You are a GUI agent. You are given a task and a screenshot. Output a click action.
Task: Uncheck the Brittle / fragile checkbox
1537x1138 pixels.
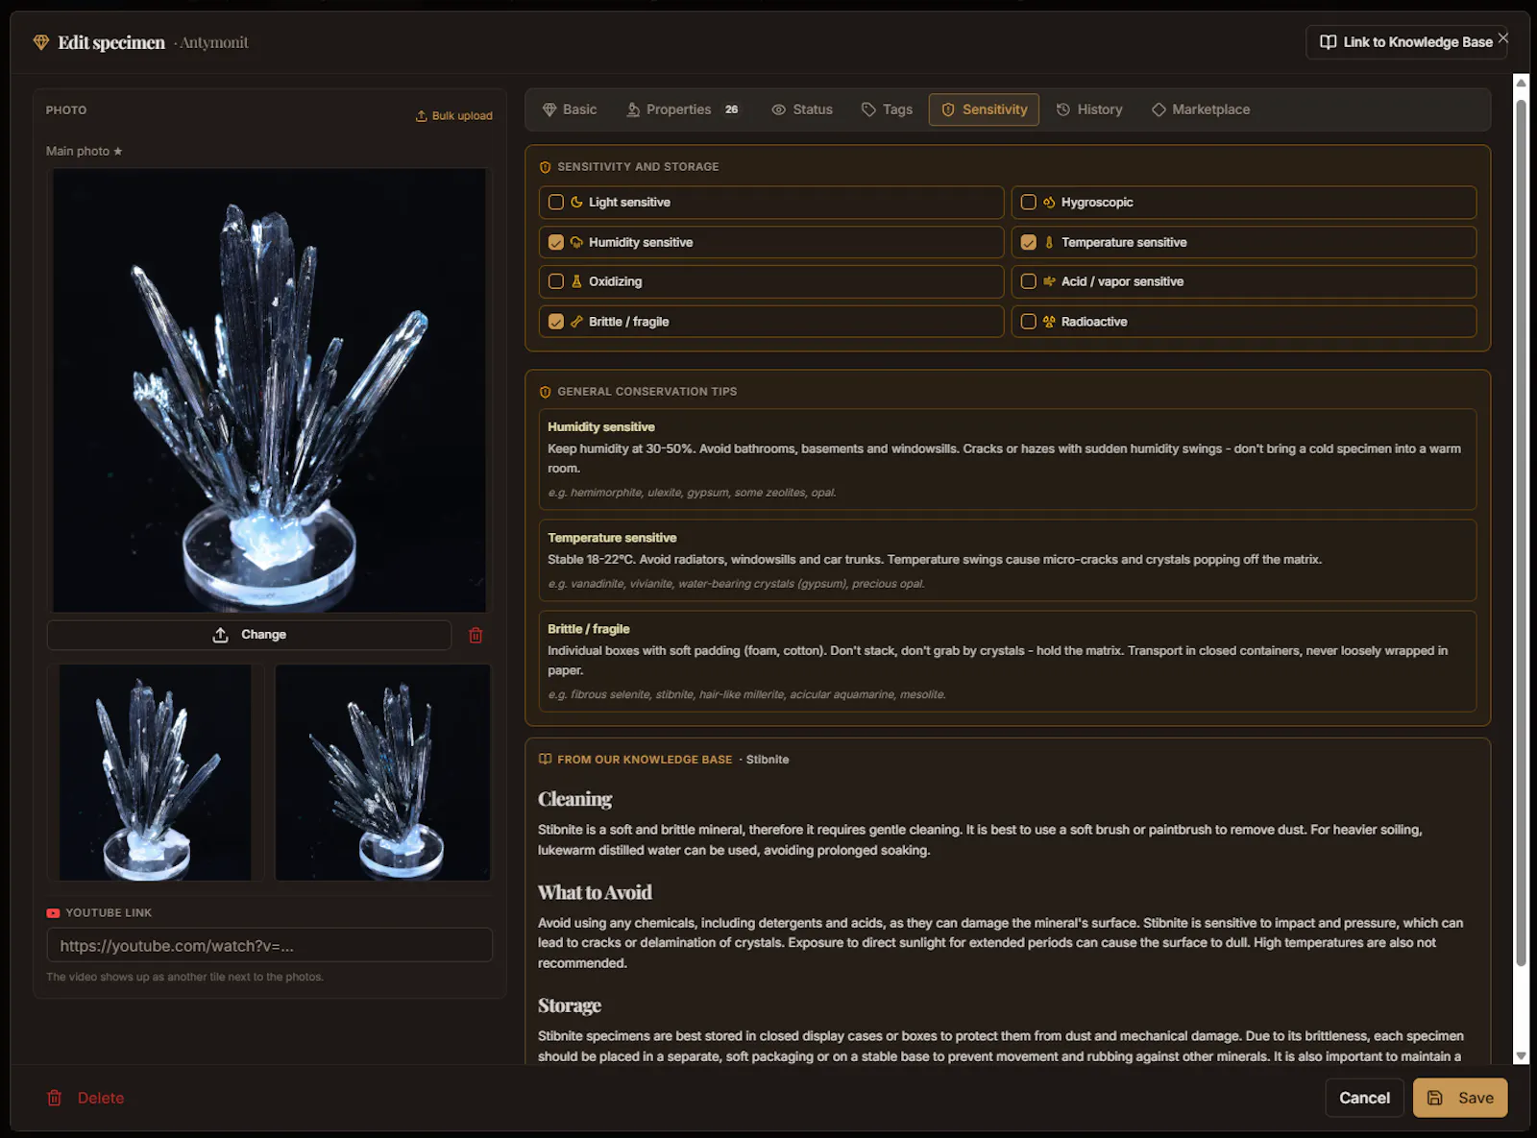(x=556, y=322)
